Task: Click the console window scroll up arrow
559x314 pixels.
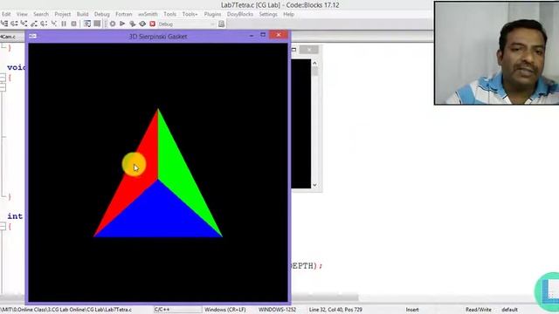Action: click(x=314, y=63)
